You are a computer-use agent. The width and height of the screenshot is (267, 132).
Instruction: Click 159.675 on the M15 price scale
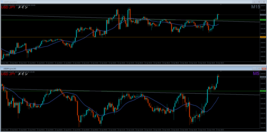263,5
